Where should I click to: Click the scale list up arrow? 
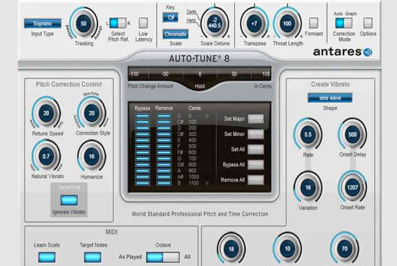(207, 116)
